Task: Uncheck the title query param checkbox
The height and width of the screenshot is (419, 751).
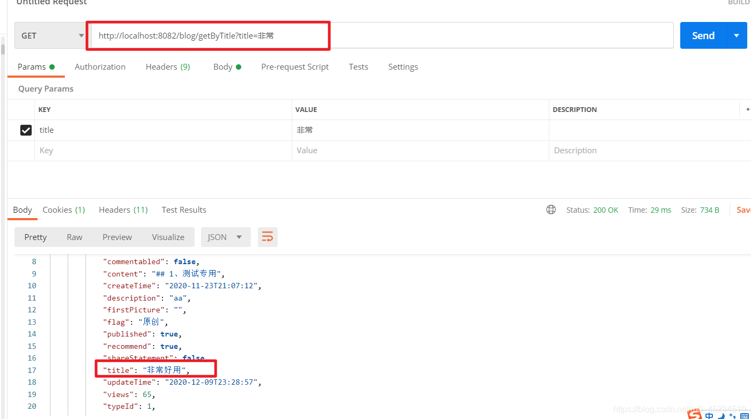Action: click(x=26, y=130)
